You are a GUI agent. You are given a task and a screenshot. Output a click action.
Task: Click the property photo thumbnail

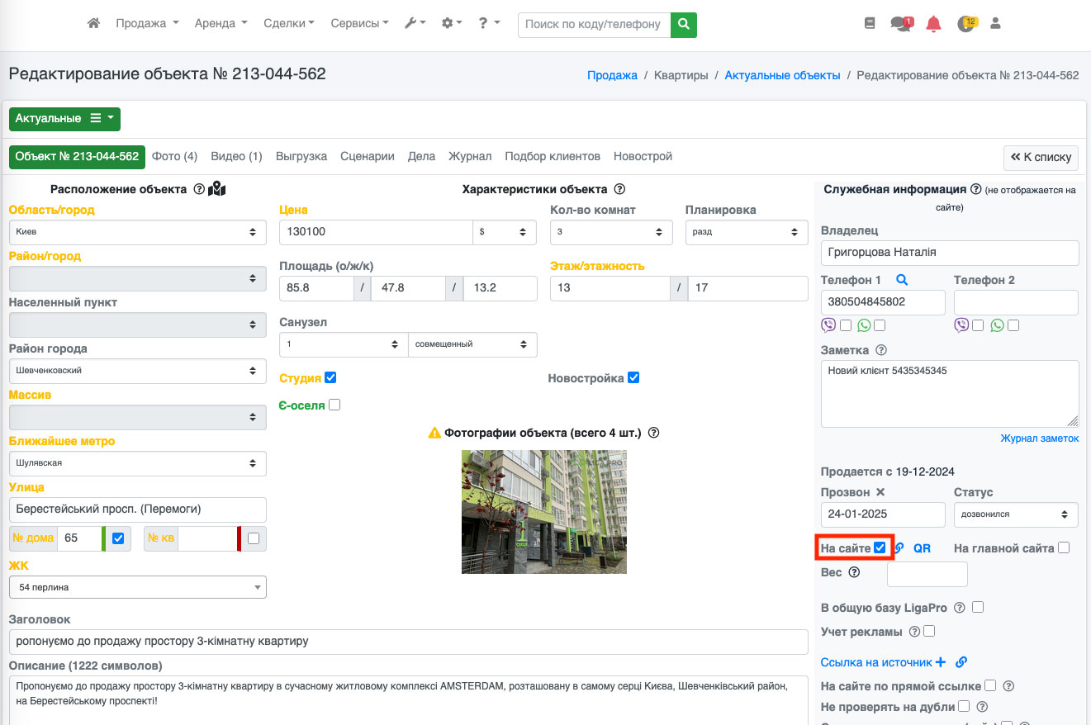pyautogui.click(x=543, y=511)
